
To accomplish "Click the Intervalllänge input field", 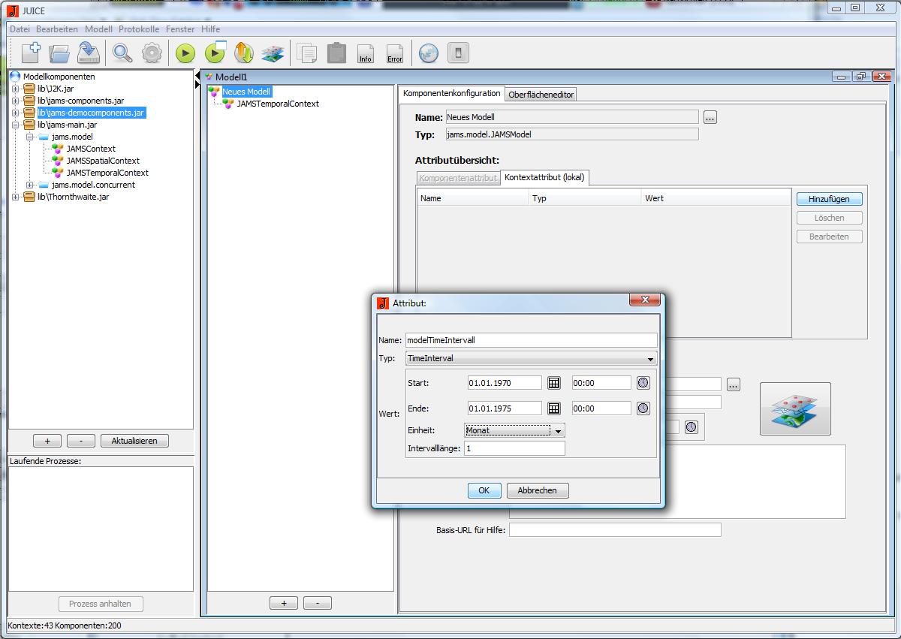I will point(514,448).
